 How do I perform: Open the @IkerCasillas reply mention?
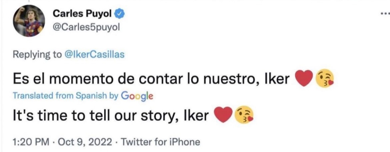[94, 54]
